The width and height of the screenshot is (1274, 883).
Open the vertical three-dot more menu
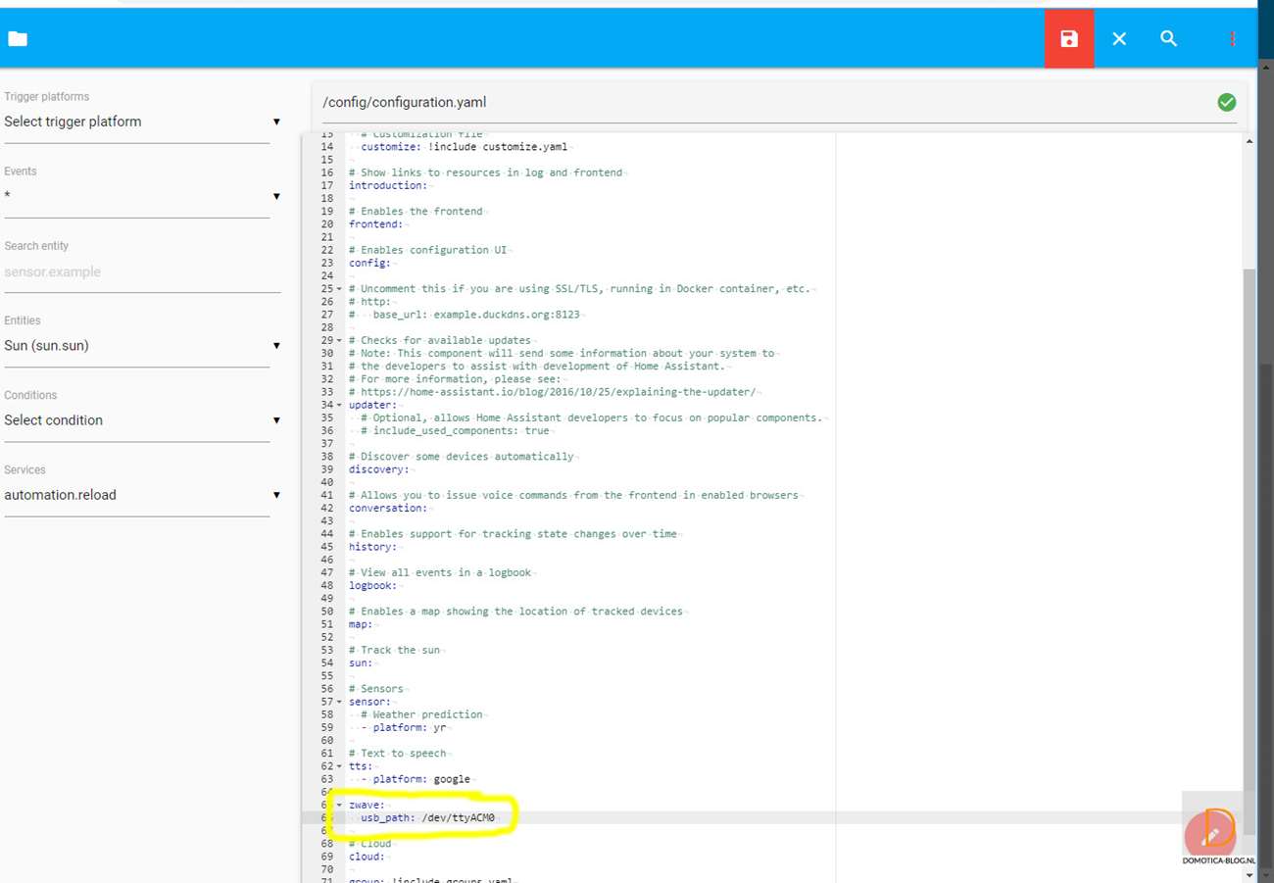click(x=1232, y=39)
